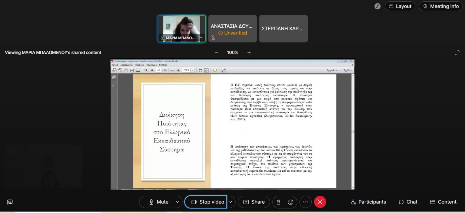The width and height of the screenshot is (465, 213).
Task: Open the Participants panel
Action: coord(368,202)
